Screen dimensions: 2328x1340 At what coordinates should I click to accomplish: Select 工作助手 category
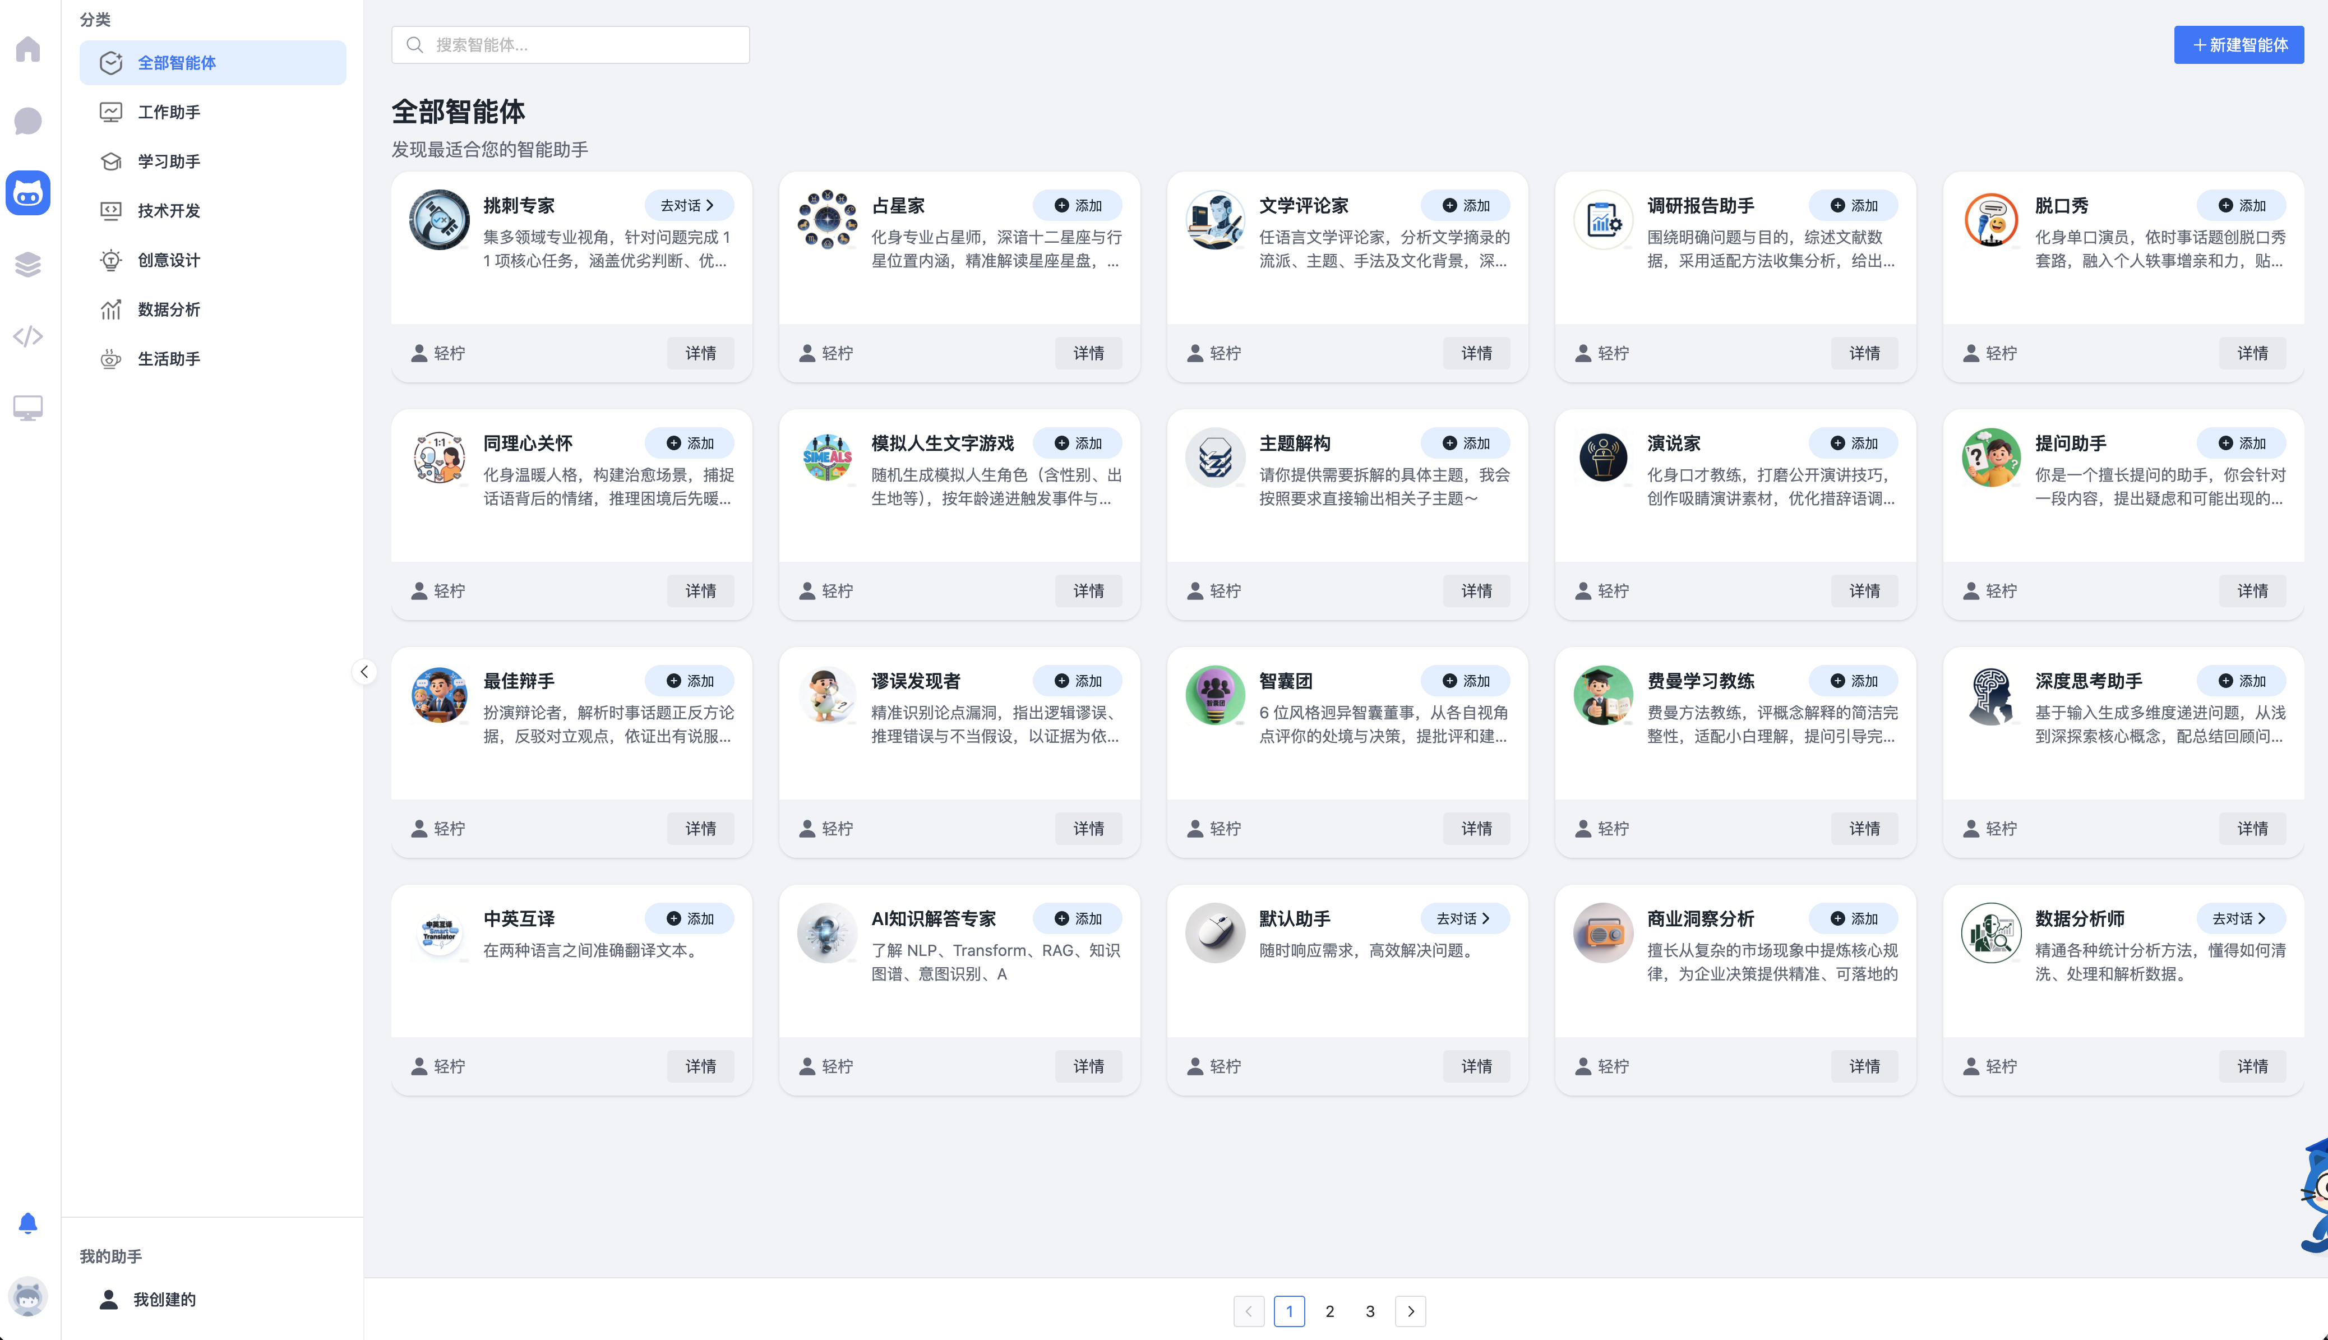213,112
